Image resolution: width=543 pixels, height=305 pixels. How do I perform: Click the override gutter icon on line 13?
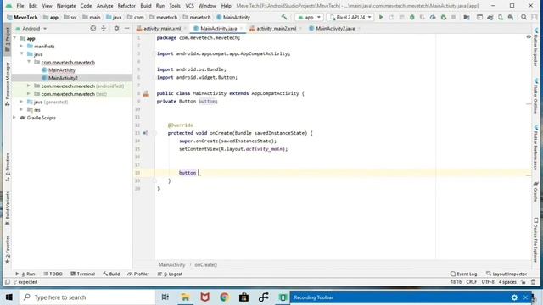click(145, 133)
